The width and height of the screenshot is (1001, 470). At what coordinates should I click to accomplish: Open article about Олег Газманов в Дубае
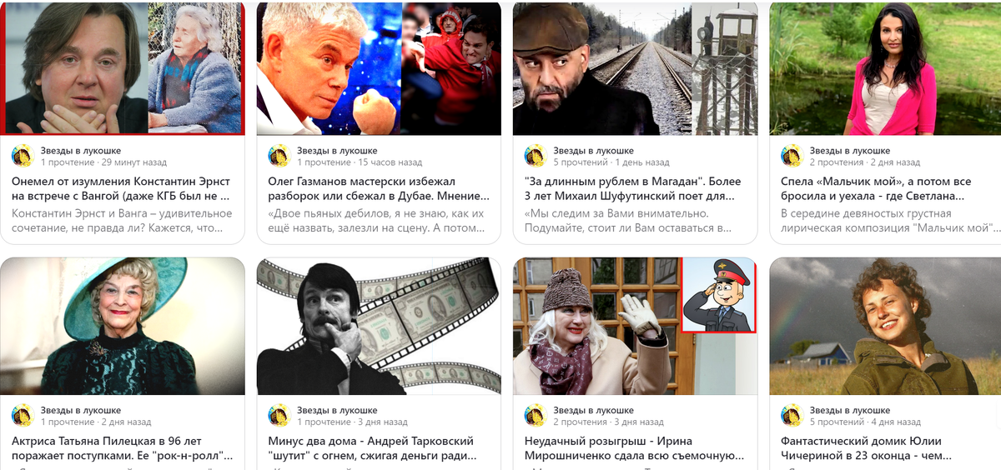pos(379,189)
